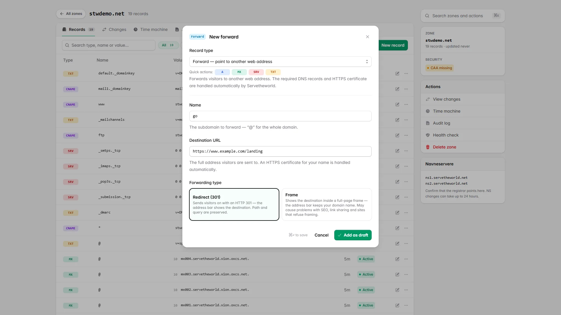Edit the ftp CNAME record

click(x=397, y=135)
